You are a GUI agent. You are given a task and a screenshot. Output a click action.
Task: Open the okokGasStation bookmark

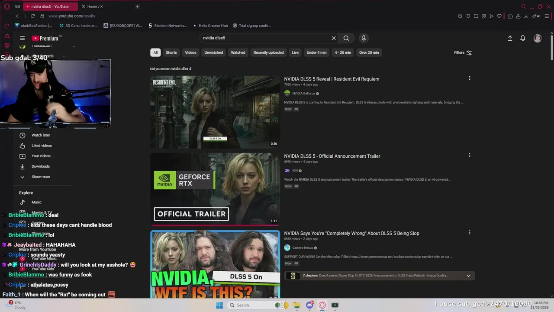33,26
